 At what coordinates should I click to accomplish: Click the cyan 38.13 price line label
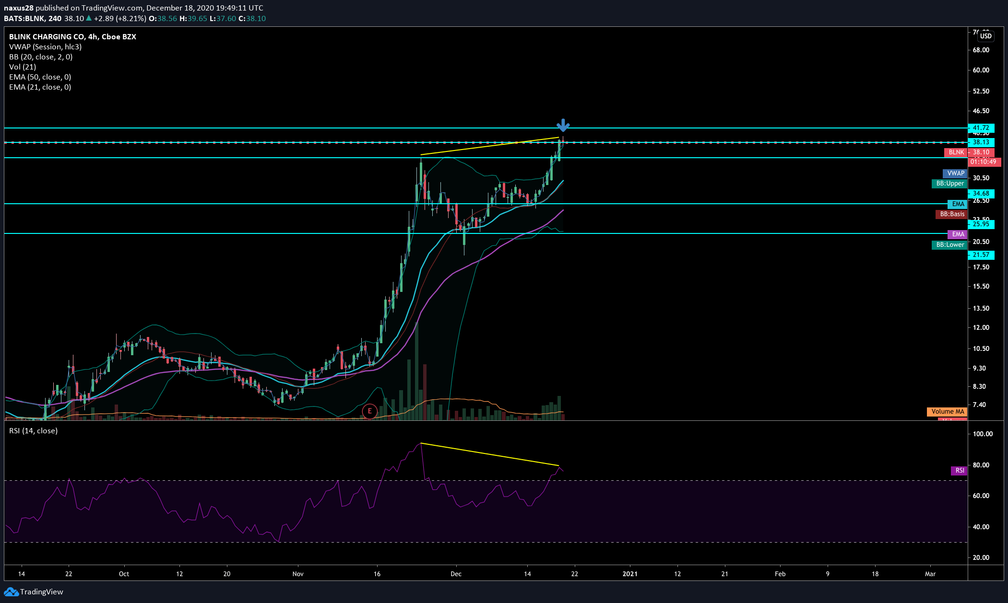(x=981, y=142)
